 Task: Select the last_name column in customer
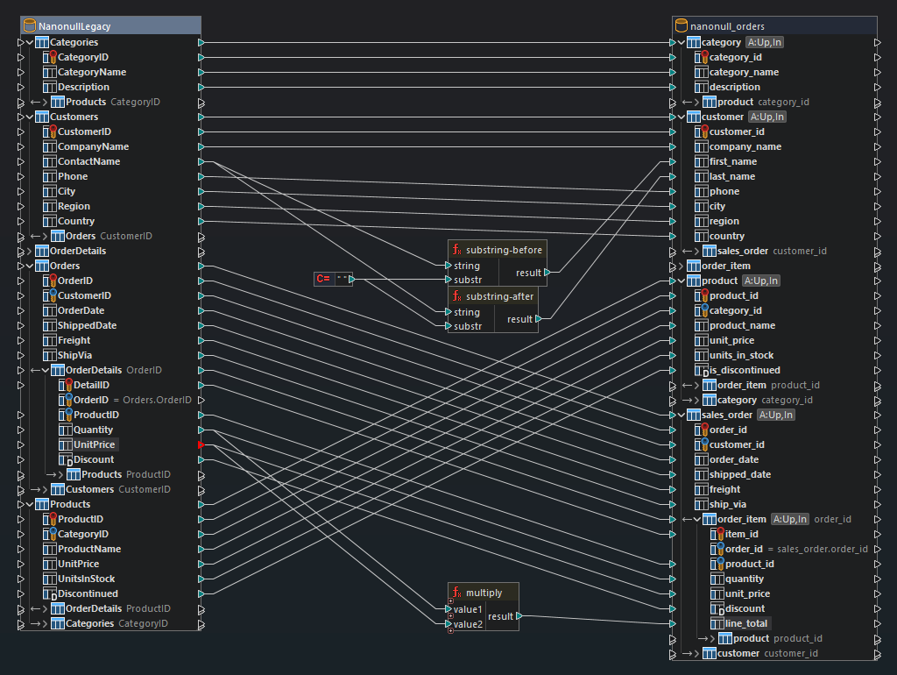tap(724, 176)
